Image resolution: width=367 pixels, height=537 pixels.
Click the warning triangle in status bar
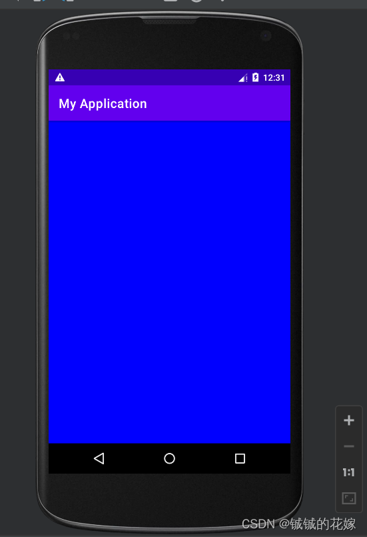coord(60,77)
